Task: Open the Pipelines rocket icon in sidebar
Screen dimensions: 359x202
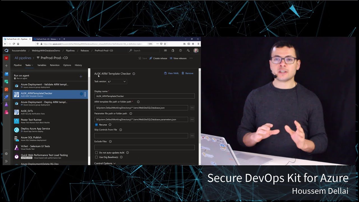Action: click(x=6, y=97)
